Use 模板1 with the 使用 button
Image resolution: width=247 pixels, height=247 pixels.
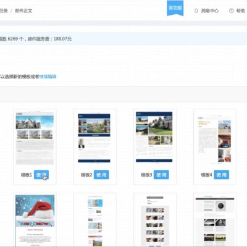41,175
